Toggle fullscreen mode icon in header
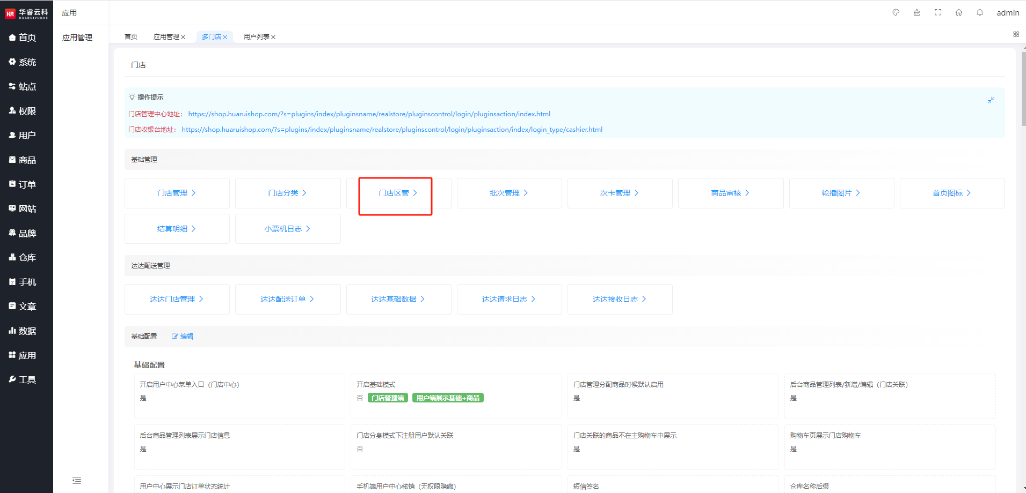 click(x=938, y=12)
